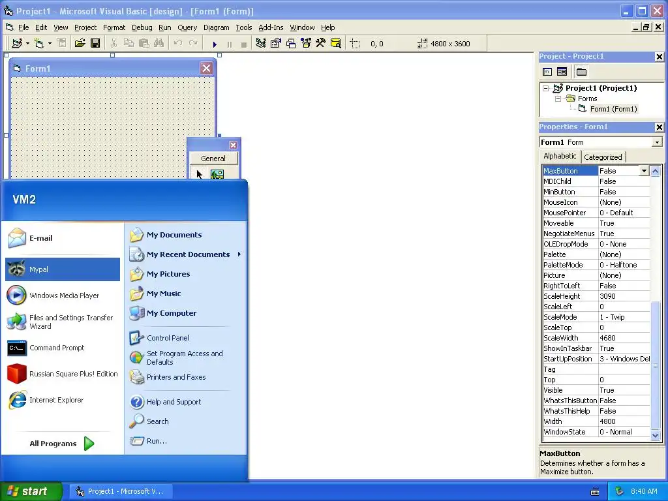Click the General toolbox tab button

coord(213,159)
